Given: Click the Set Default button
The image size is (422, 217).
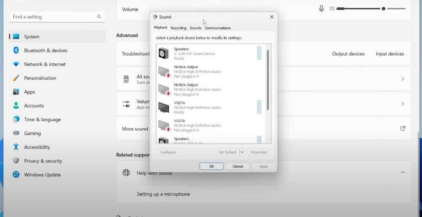Looking at the screenshot, I should click(x=227, y=152).
